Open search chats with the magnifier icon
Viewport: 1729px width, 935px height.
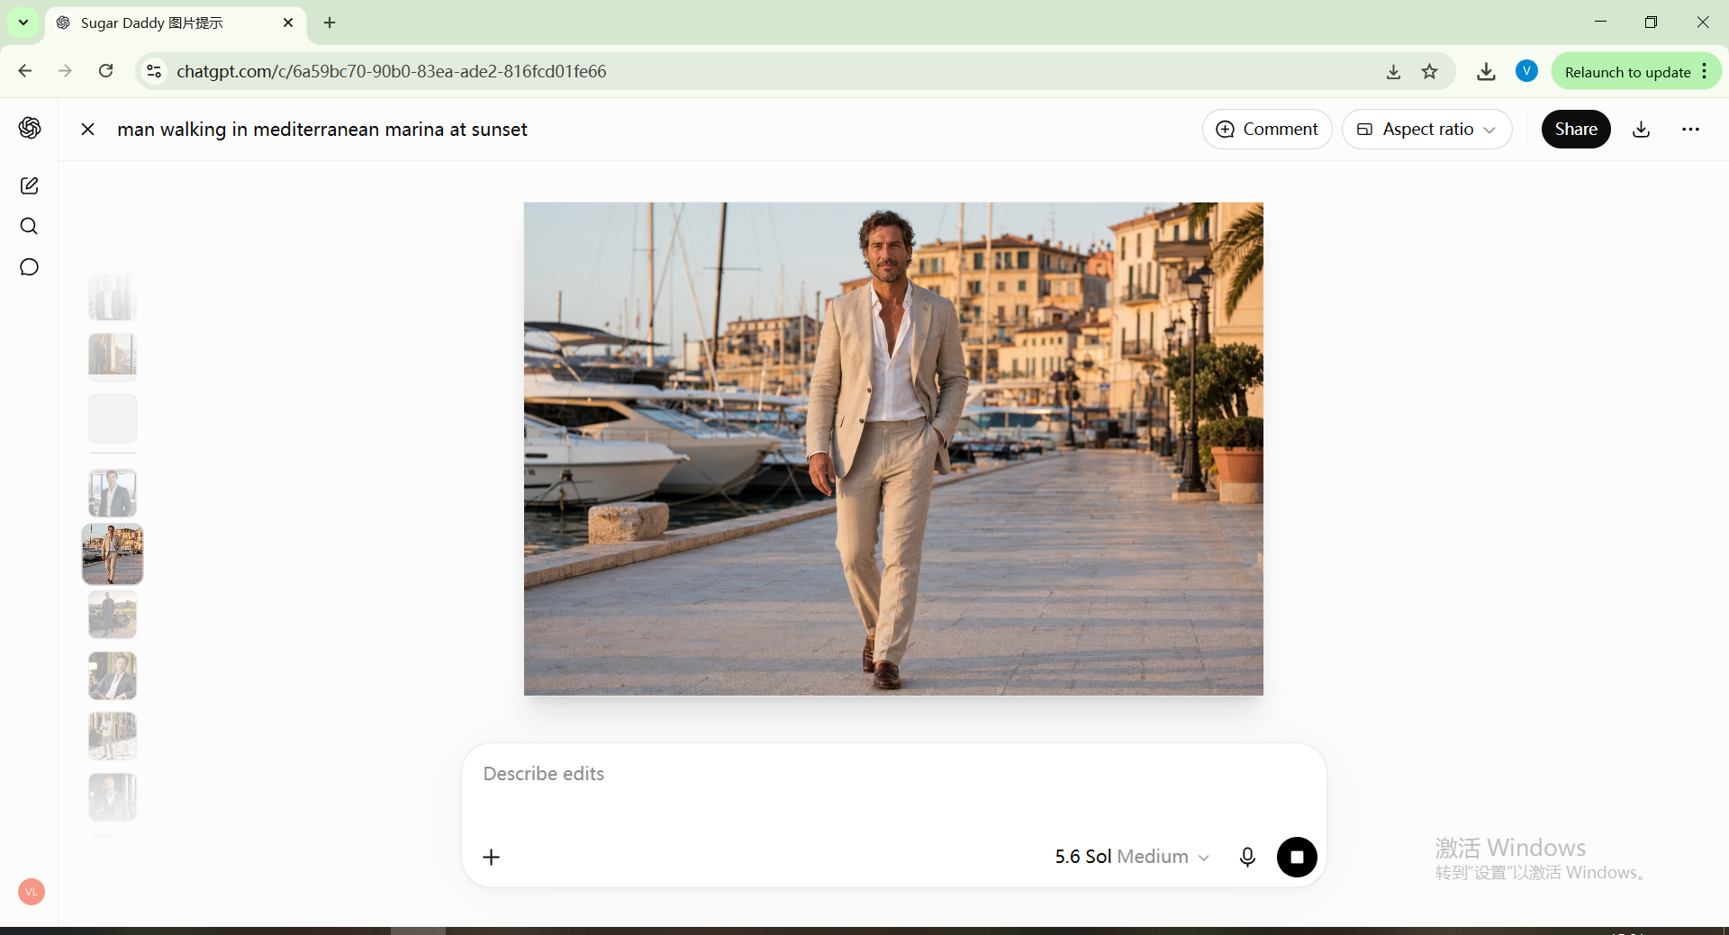tap(29, 226)
